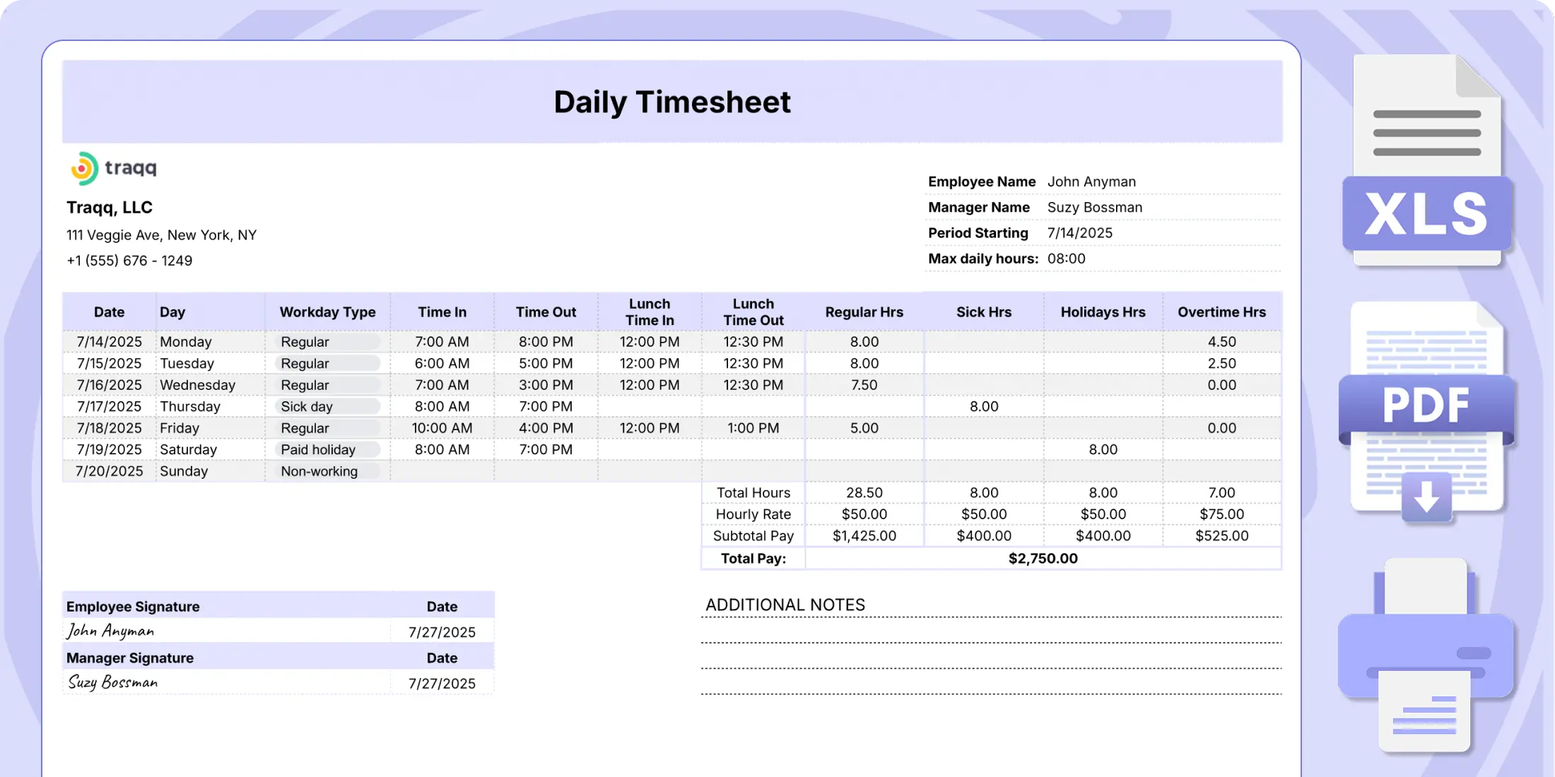This screenshot has width=1555, height=777.
Task: Open the Sick day workday type dropdown
Action: [x=327, y=406]
